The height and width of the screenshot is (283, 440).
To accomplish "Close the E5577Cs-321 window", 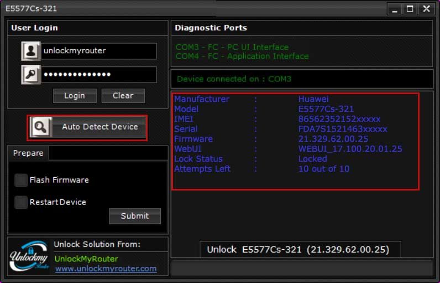I will tap(427, 9).
